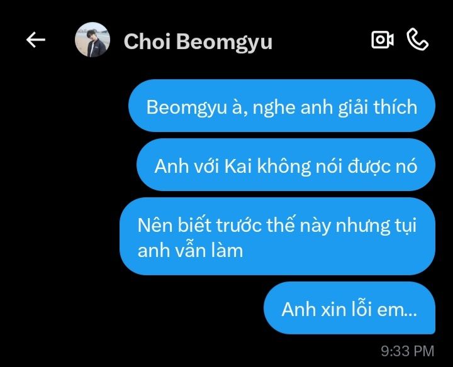Click the word 'Beomgyu' in header name

224,42
